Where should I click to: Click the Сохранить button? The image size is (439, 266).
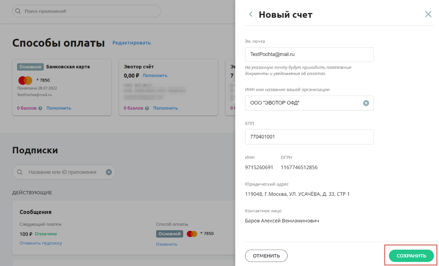click(x=411, y=256)
